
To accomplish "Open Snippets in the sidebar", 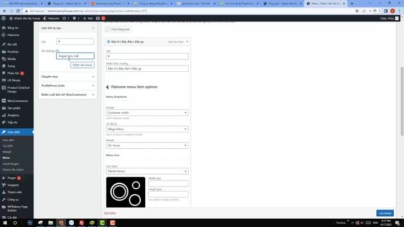I will [13, 185].
